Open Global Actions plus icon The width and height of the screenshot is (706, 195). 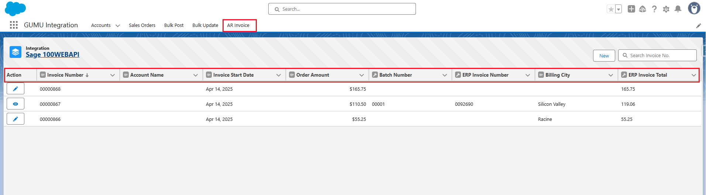631,9
